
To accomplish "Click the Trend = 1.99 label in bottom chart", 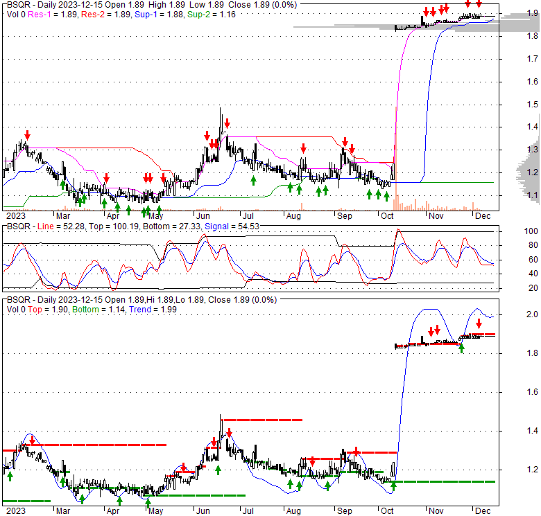I will 153,310.
